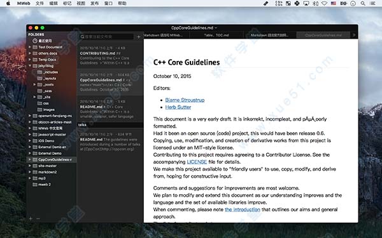Click the document search field
Viewport: 382px width, 238px height.
[106, 37]
